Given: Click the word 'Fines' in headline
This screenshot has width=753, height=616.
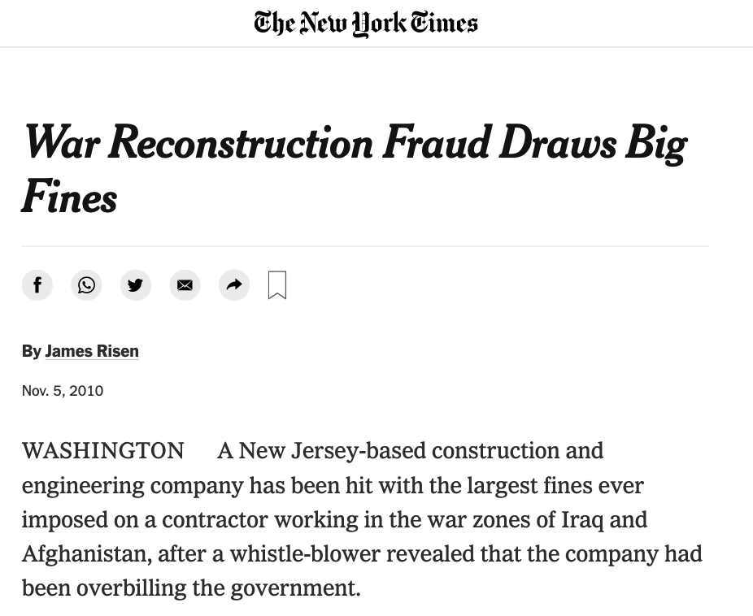Looking at the screenshot, I should pyautogui.click(x=69, y=197).
